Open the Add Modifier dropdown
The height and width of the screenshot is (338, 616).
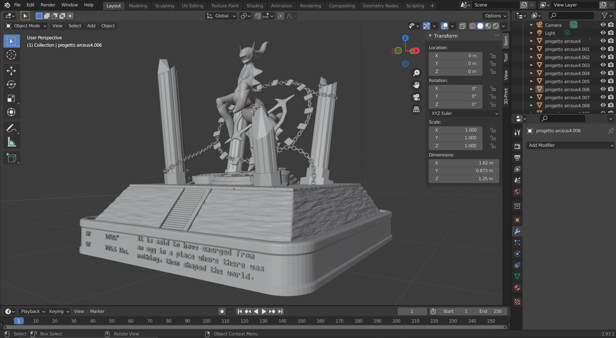point(570,145)
